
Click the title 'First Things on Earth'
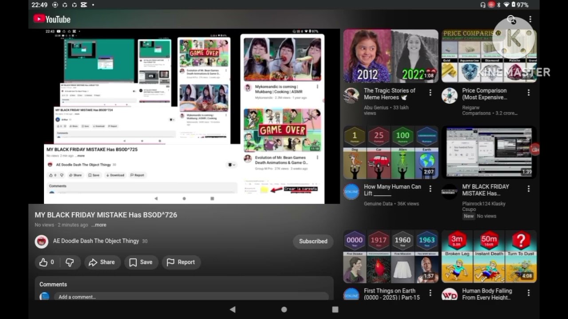[392, 294]
